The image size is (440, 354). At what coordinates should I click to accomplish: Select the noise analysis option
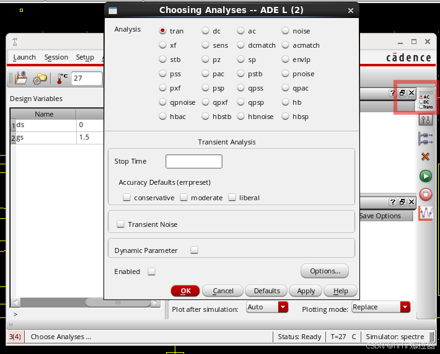click(286, 30)
